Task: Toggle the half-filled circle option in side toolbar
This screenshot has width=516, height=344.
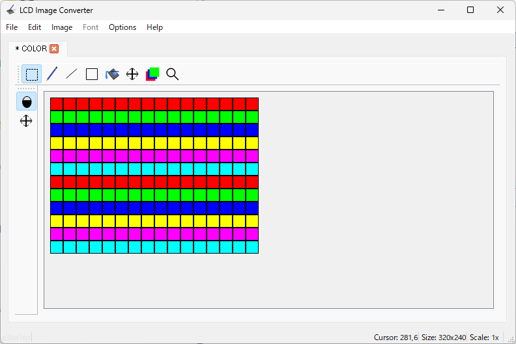Action: coord(27,101)
